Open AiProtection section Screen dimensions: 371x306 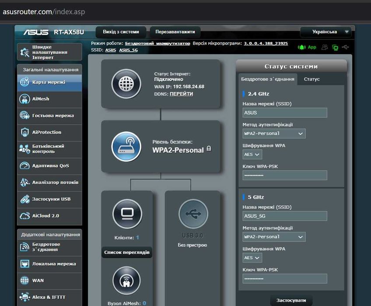click(x=49, y=132)
